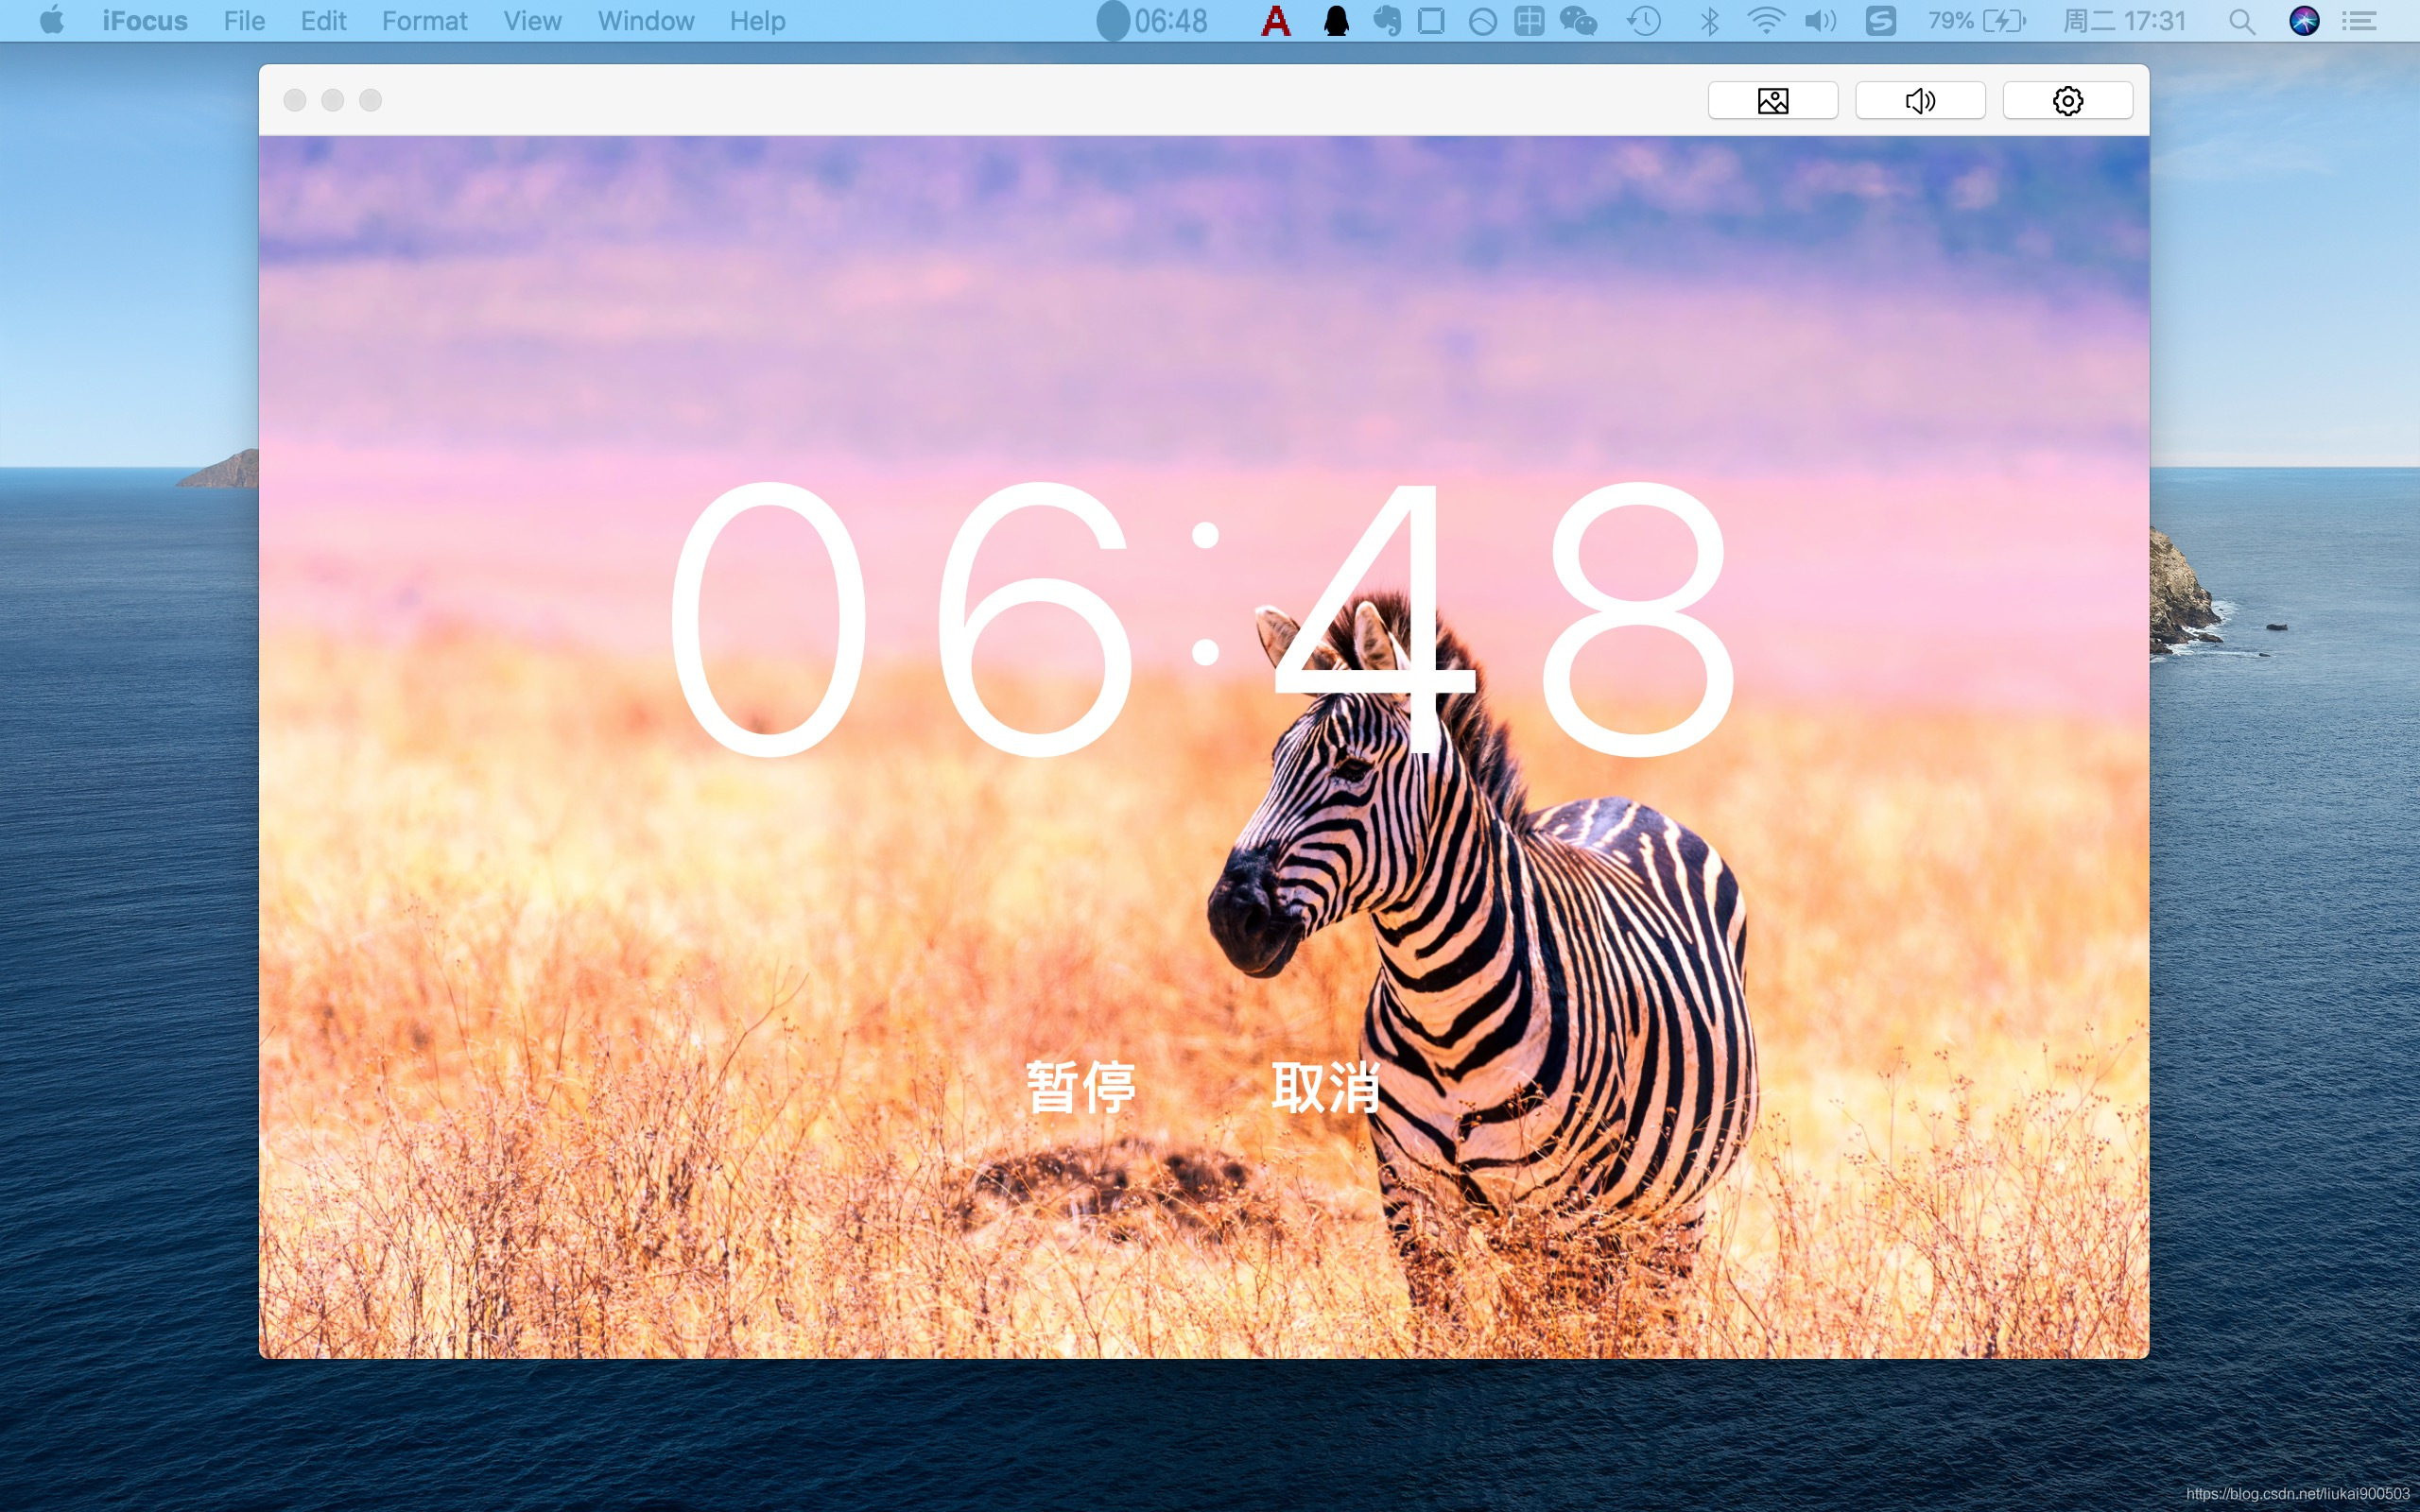
Task: Open the WeChat menu bar icon
Action: 1578,21
